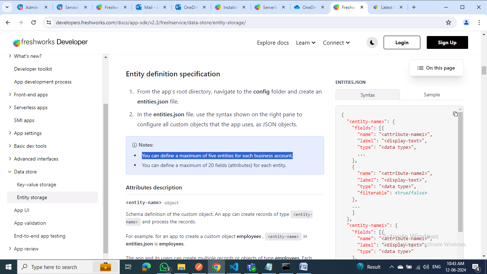Image resolution: width=487 pixels, height=274 pixels.
Task: Open Explore docs menu
Action: pyautogui.click(x=273, y=42)
